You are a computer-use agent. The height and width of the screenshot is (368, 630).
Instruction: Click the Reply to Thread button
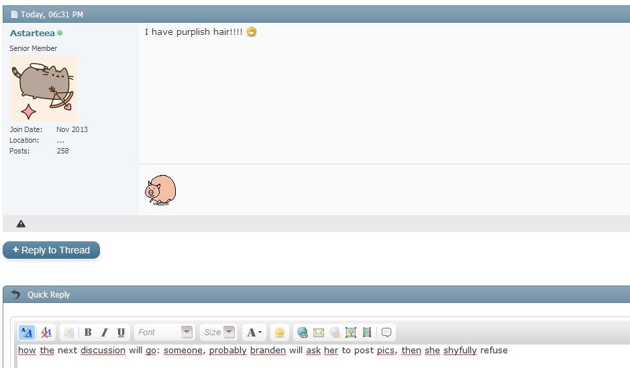click(51, 250)
